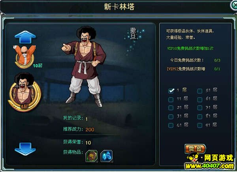Viewport: 237px width, 172px height.
Task: Click the blue up arrow icon
Action: coord(25,37)
